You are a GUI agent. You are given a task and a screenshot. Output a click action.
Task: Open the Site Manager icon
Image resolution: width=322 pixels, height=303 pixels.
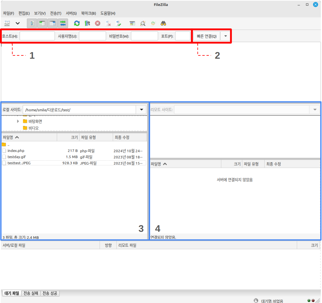(x=7, y=24)
